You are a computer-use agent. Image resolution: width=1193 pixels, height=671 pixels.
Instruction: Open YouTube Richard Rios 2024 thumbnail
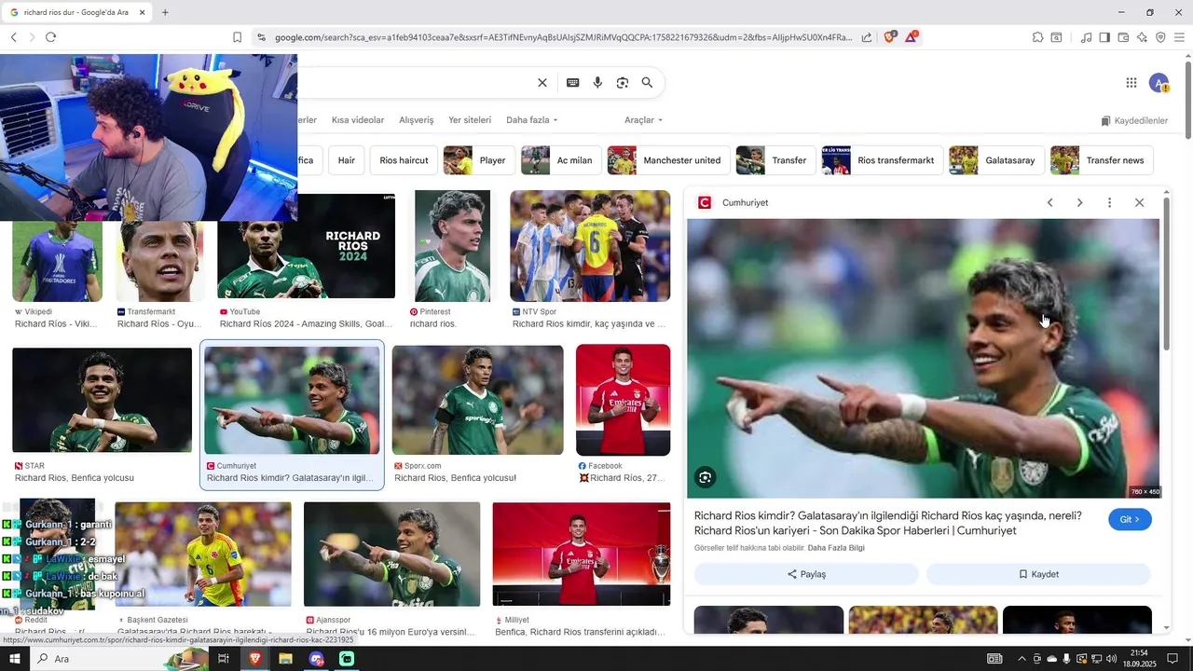306,246
